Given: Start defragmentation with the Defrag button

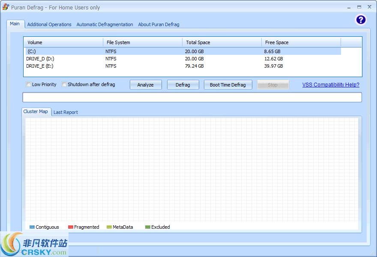Looking at the screenshot, I should pos(183,84).
